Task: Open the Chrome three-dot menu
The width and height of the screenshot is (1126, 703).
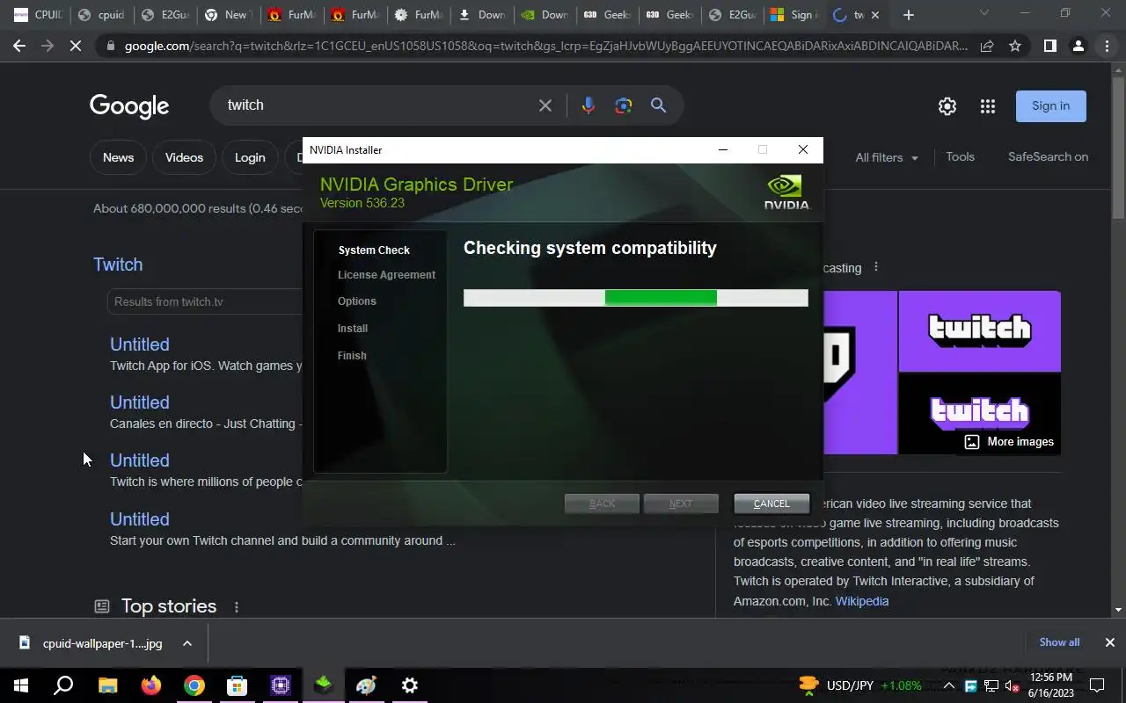Action: click(1107, 46)
